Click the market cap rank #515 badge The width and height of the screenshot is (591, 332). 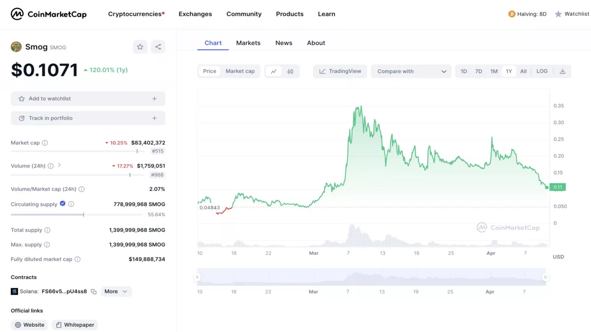pos(158,151)
